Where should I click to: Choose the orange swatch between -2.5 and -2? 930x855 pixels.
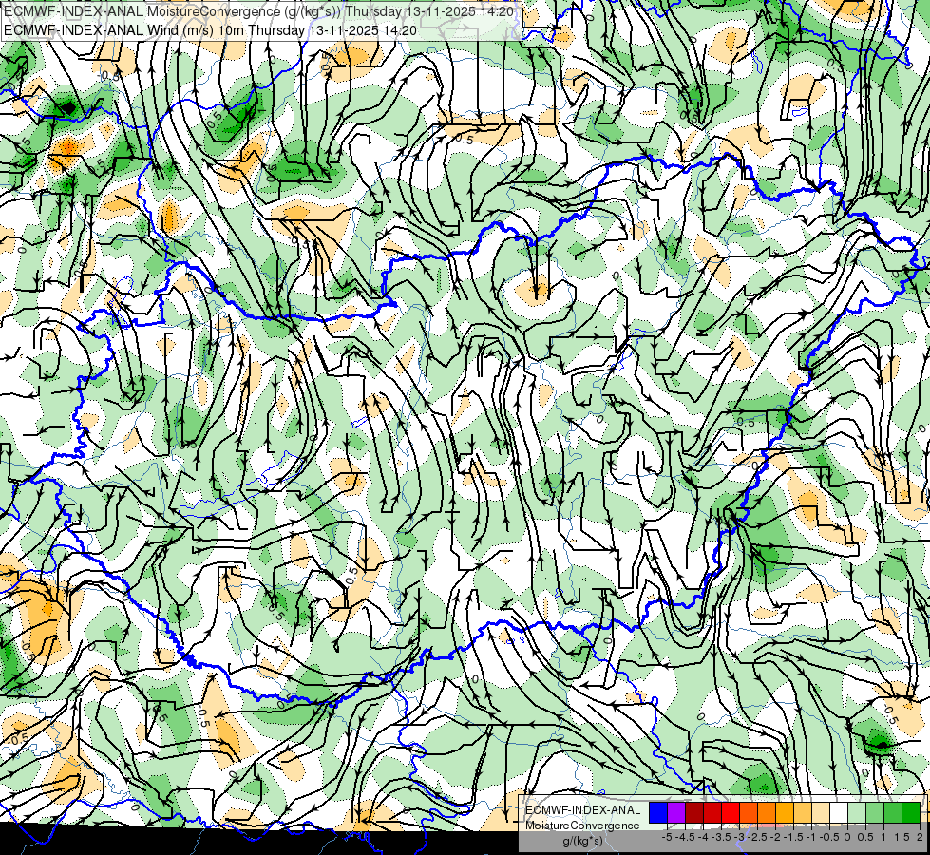coord(767,812)
